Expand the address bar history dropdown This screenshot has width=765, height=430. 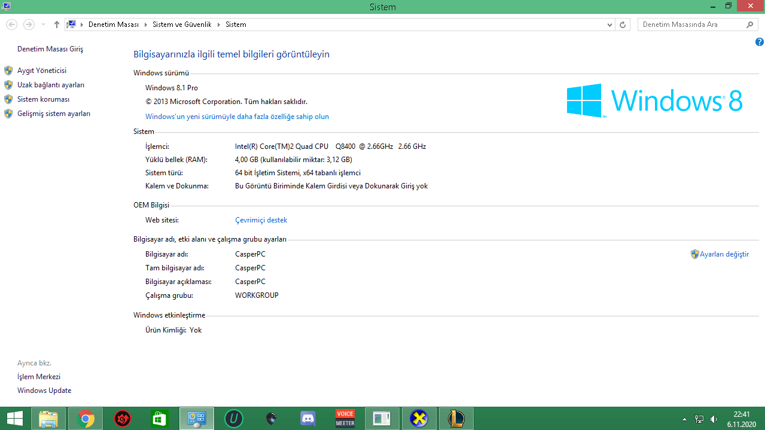(x=609, y=25)
